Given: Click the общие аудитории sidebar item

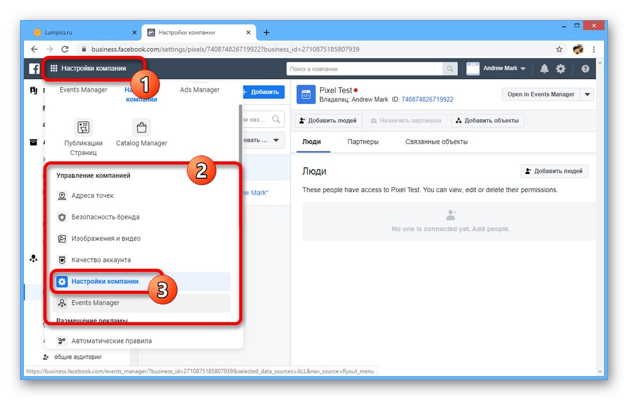Looking at the screenshot, I should [78, 357].
